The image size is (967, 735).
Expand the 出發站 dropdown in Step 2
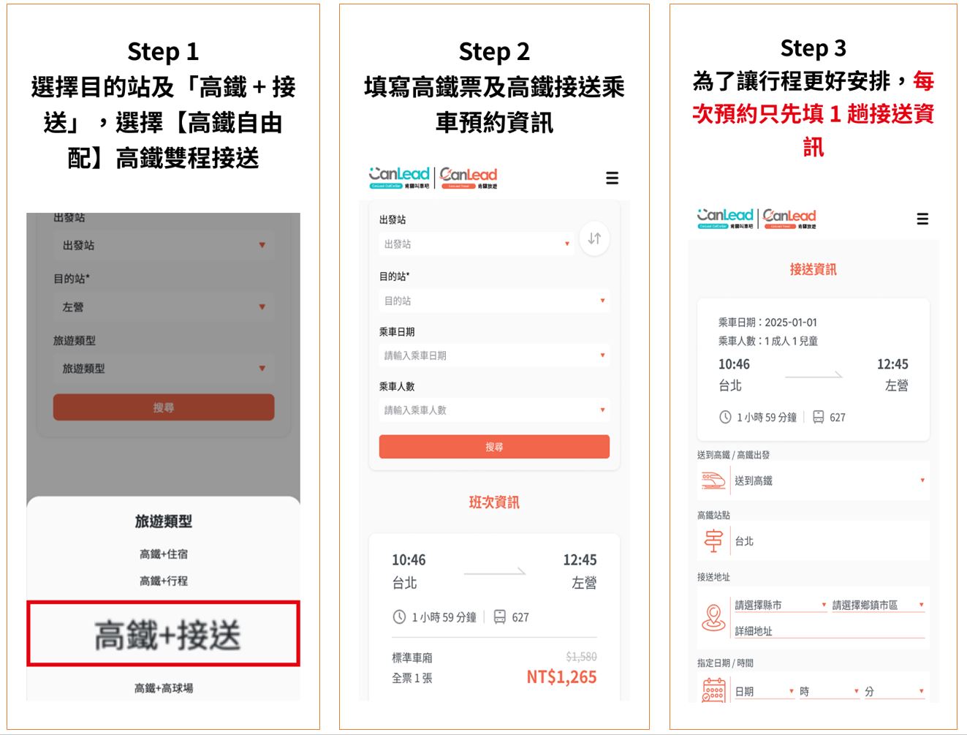pyautogui.click(x=476, y=244)
